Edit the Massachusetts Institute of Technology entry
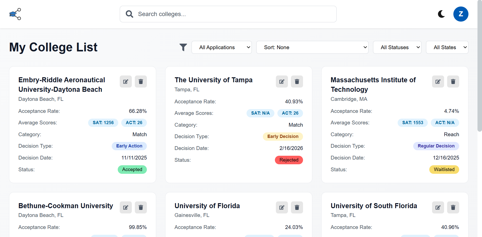Viewport: 482px width, 237px height. (438, 82)
